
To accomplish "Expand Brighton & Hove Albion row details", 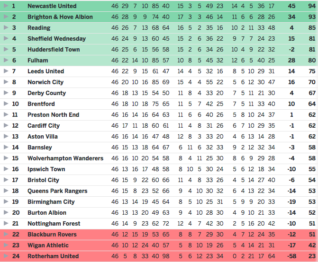I will [6, 17].
